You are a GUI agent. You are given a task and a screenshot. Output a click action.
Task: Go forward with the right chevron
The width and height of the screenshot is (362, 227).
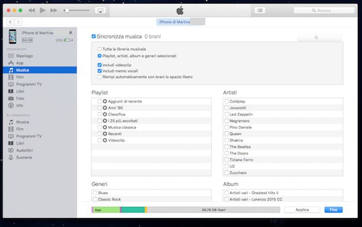(18, 22)
